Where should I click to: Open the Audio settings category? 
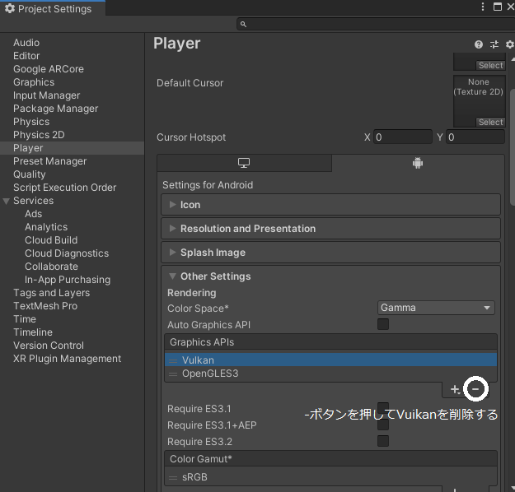26,43
